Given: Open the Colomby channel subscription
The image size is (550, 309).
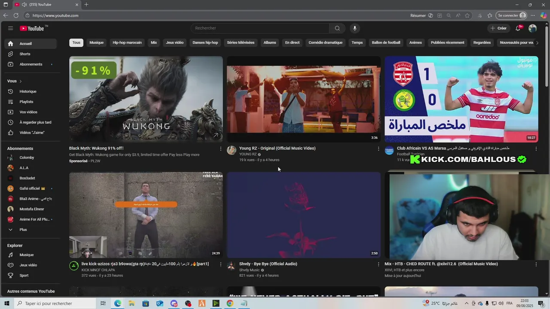Looking at the screenshot, I should [31, 158].
